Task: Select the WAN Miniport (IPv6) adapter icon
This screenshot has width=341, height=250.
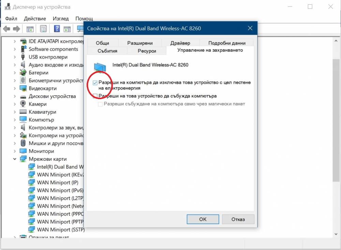Action: point(31,190)
